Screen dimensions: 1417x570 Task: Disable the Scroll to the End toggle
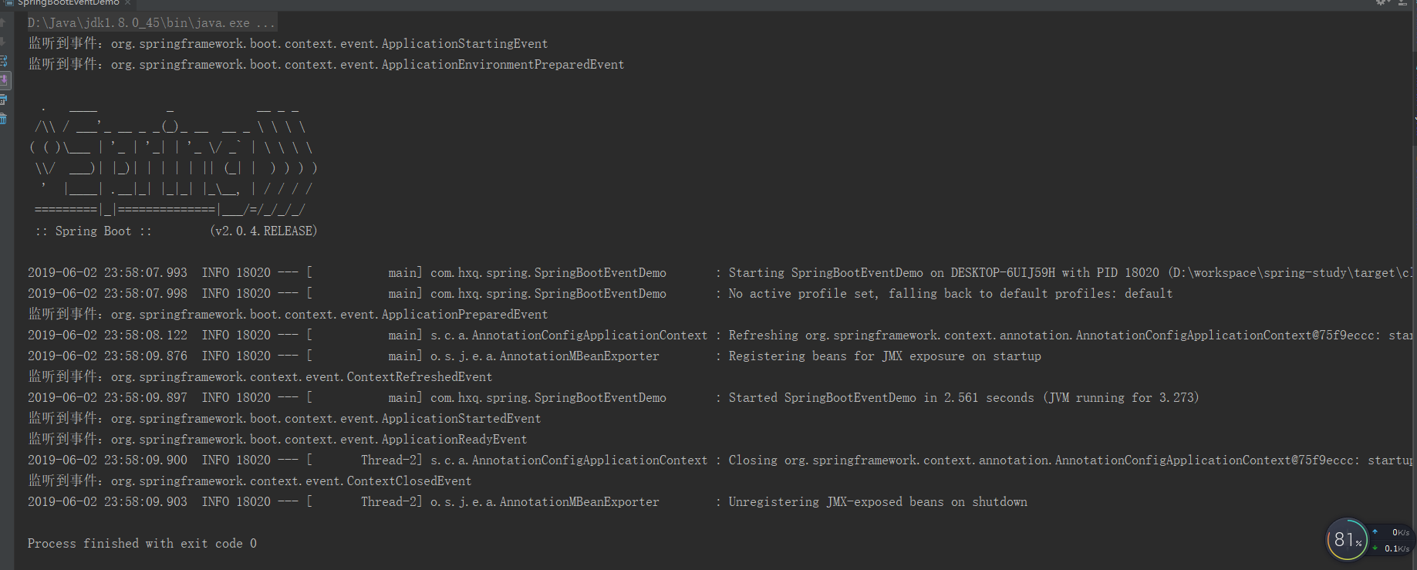point(4,79)
